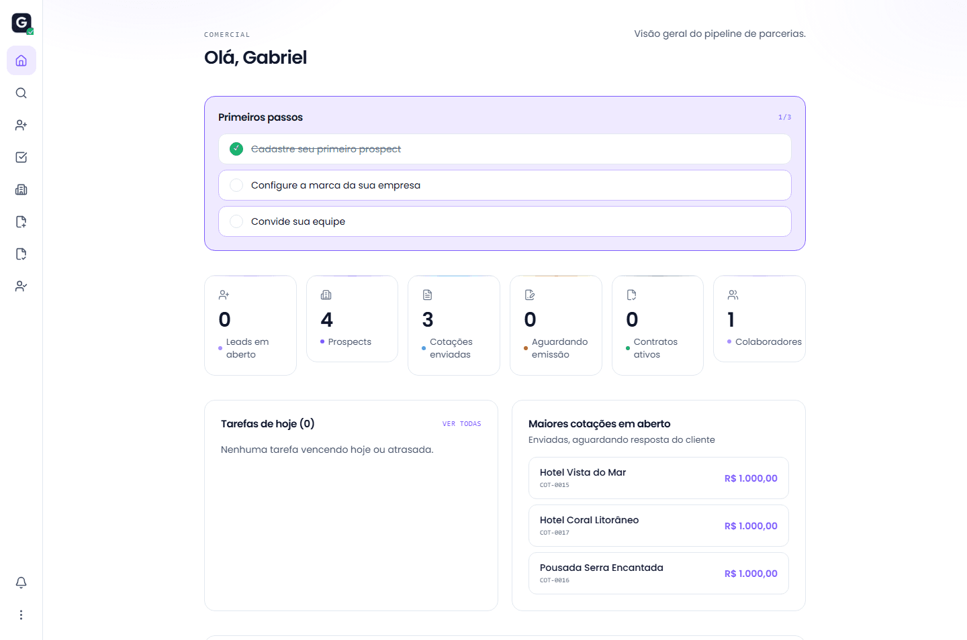Click the Colaboradores card people icon
967x640 pixels.
(733, 295)
